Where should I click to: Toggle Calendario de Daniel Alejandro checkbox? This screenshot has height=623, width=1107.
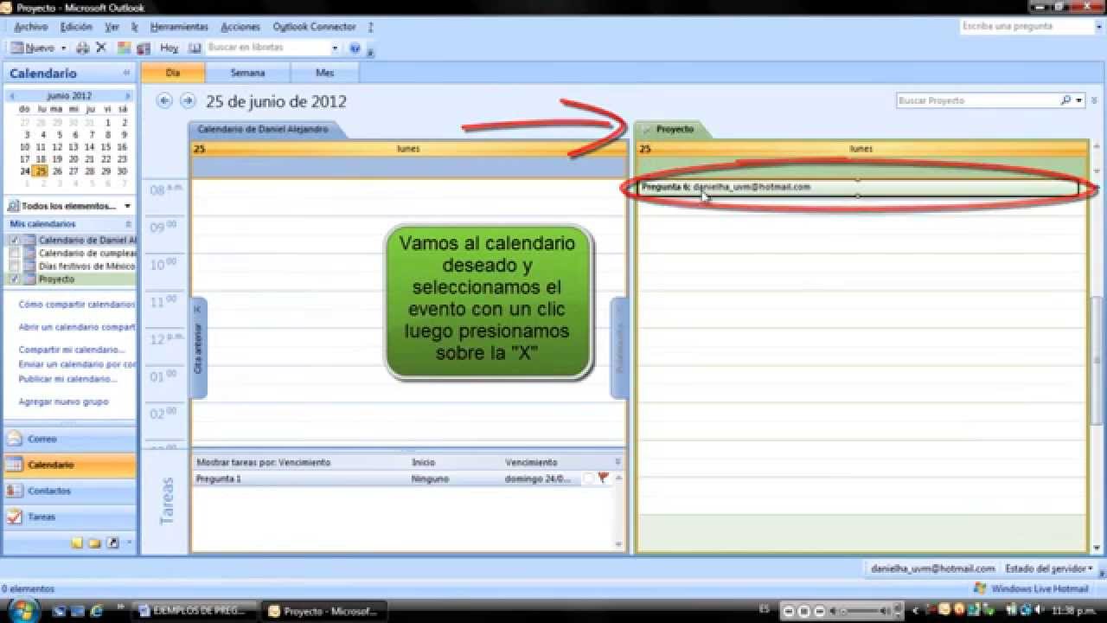[14, 241]
